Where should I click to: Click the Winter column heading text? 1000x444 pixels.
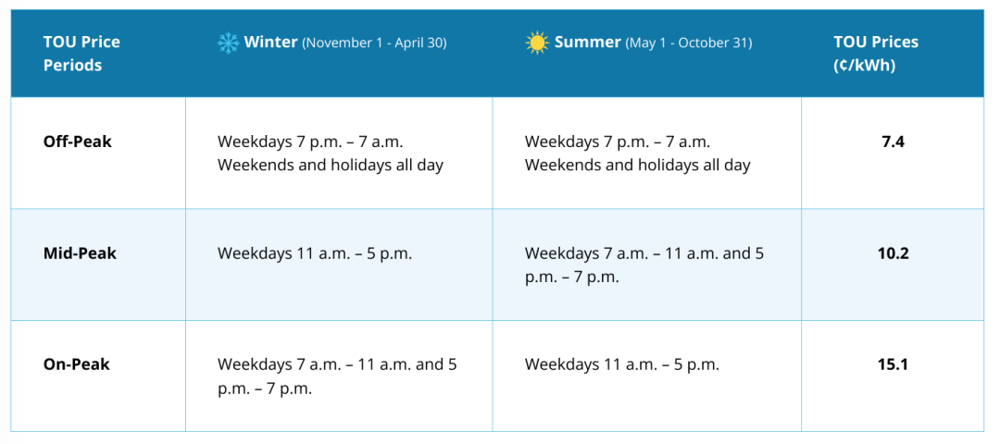[x=270, y=43]
